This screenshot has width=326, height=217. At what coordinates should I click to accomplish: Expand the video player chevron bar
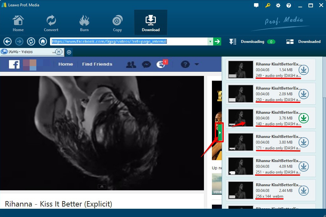pyautogui.click(x=102, y=186)
